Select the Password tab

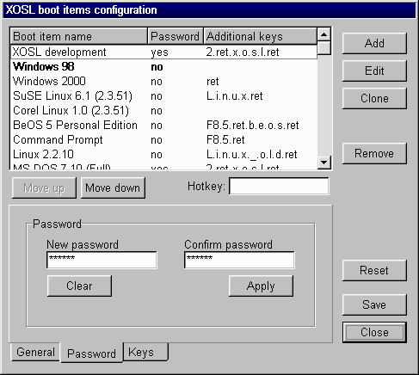click(x=91, y=353)
